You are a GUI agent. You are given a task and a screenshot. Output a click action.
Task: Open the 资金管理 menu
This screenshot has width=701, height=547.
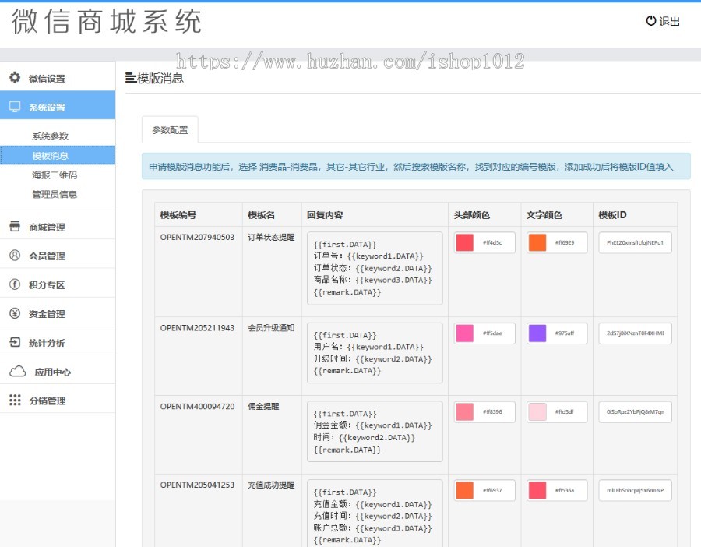[58, 313]
